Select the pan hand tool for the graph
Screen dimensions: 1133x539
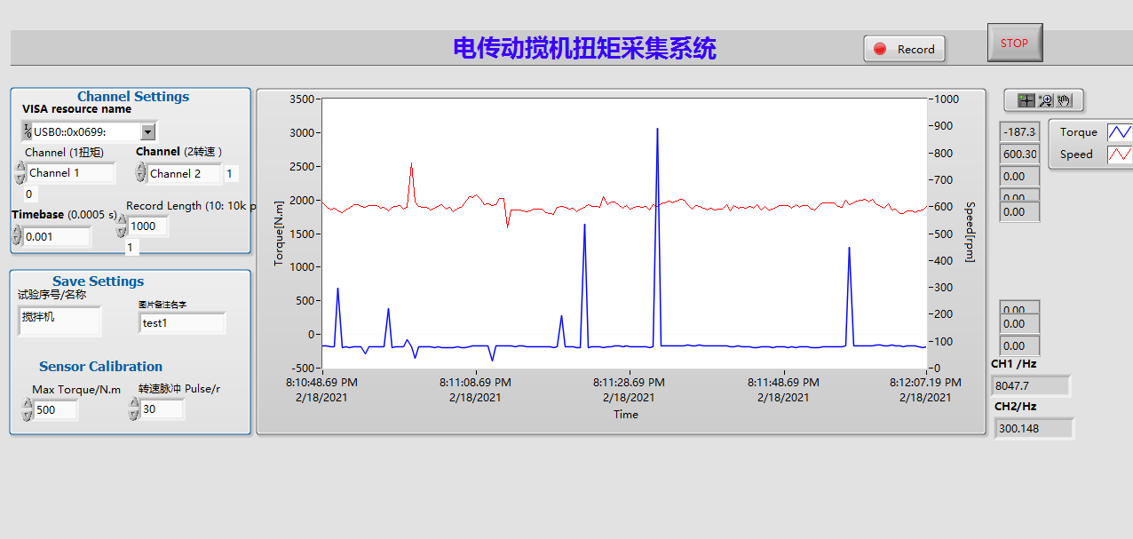click(1064, 100)
